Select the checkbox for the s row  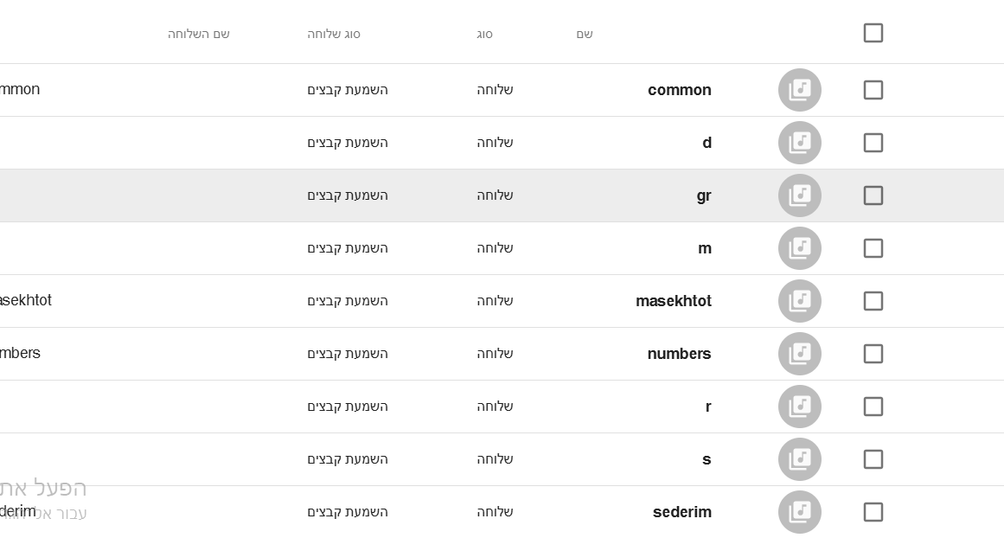(x=873, y=459)
